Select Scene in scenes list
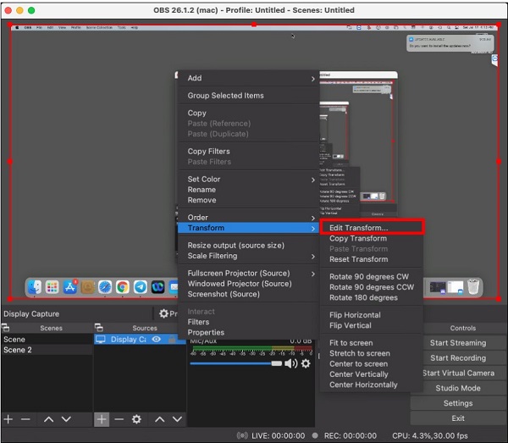The width and height of the screenshot is (508, 443). [47, 340]
